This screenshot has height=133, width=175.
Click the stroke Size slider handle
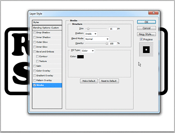pos(88,29)
